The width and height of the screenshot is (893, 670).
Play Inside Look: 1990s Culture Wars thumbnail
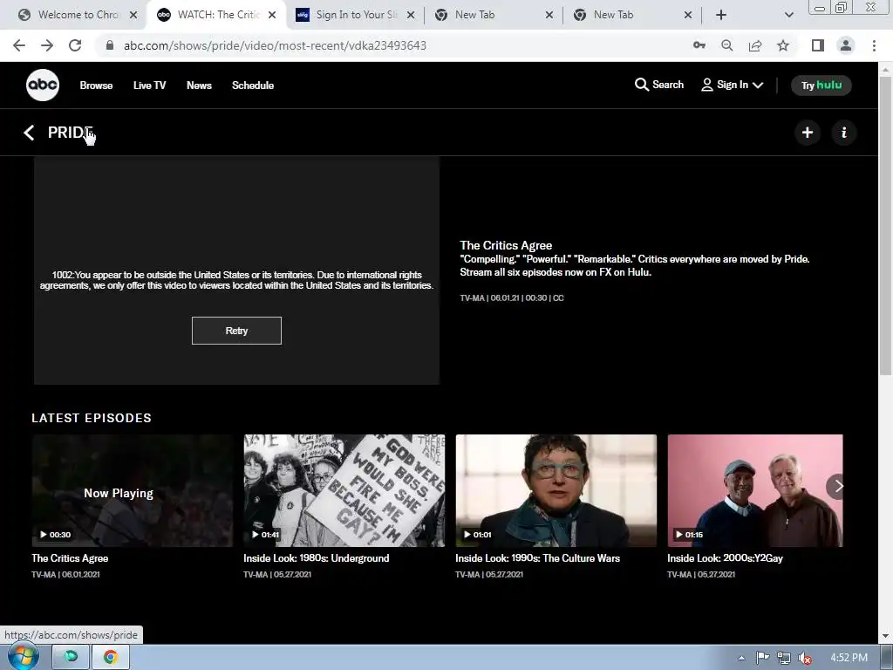pyautogui.click(x=556, y=490)
